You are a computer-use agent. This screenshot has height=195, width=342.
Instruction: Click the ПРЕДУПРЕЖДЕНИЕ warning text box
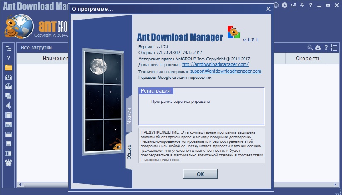coord(202,146)
